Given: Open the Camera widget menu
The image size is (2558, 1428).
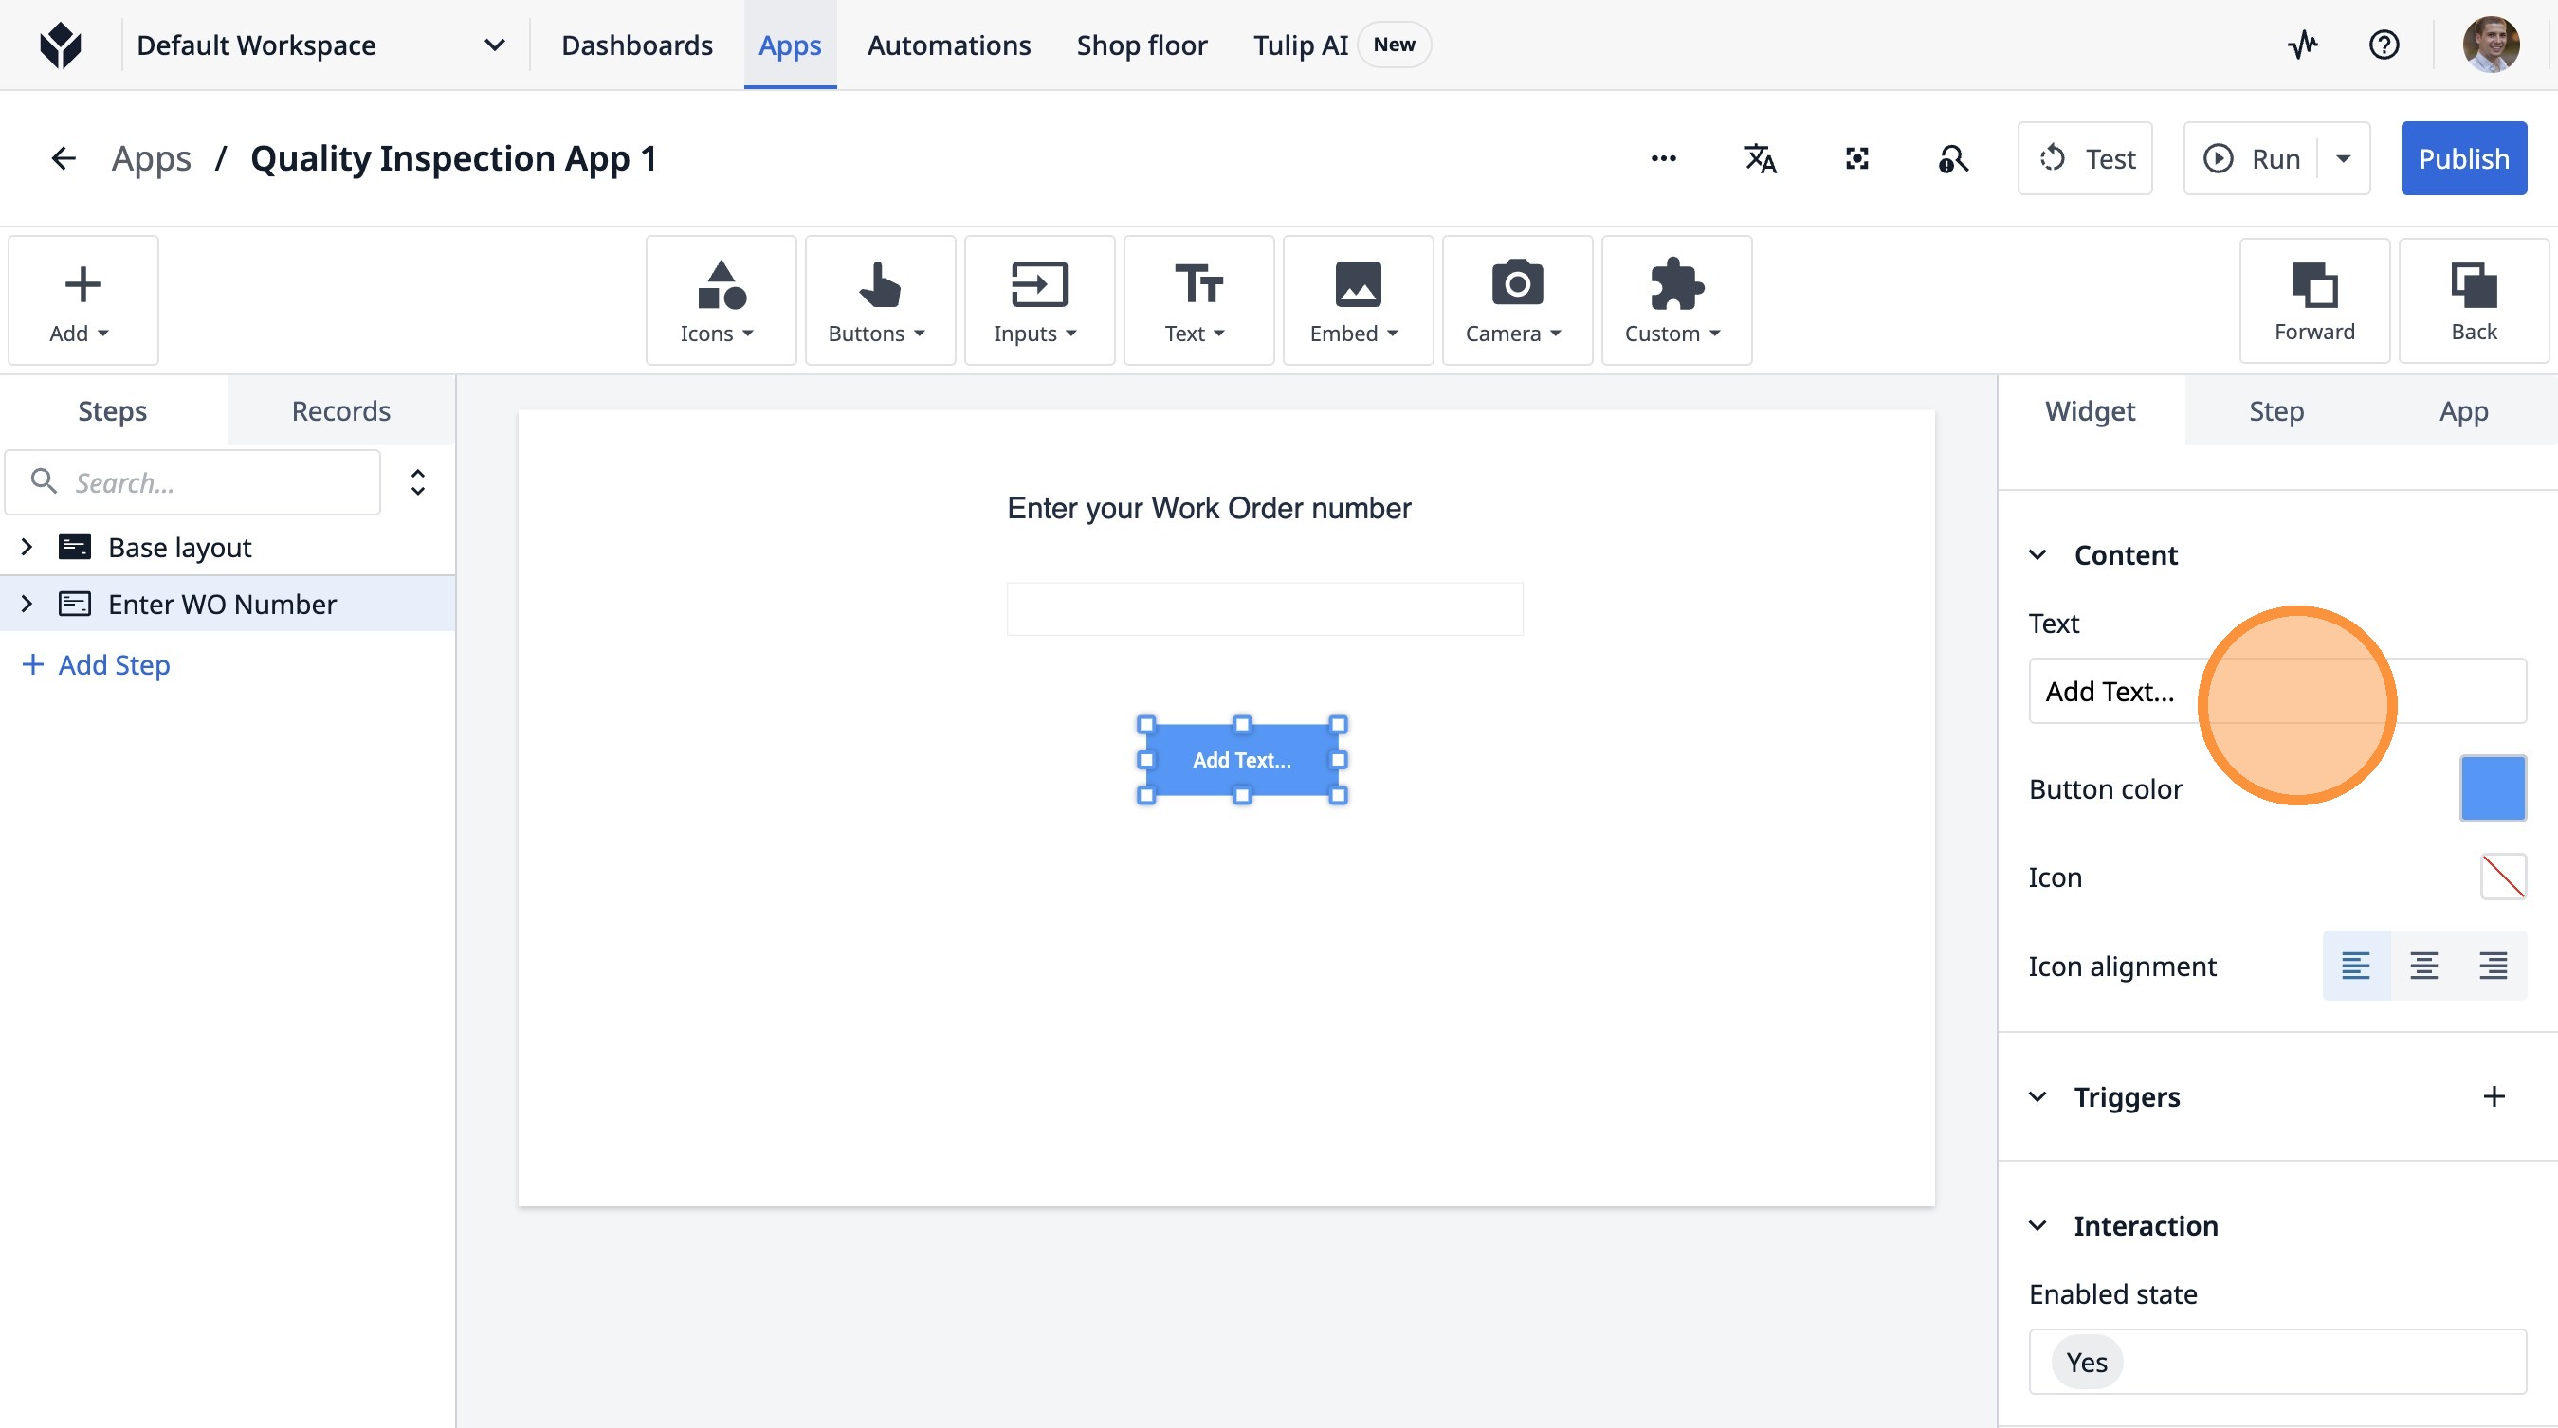Looking at the screenshot, I should click(1516, 300).
